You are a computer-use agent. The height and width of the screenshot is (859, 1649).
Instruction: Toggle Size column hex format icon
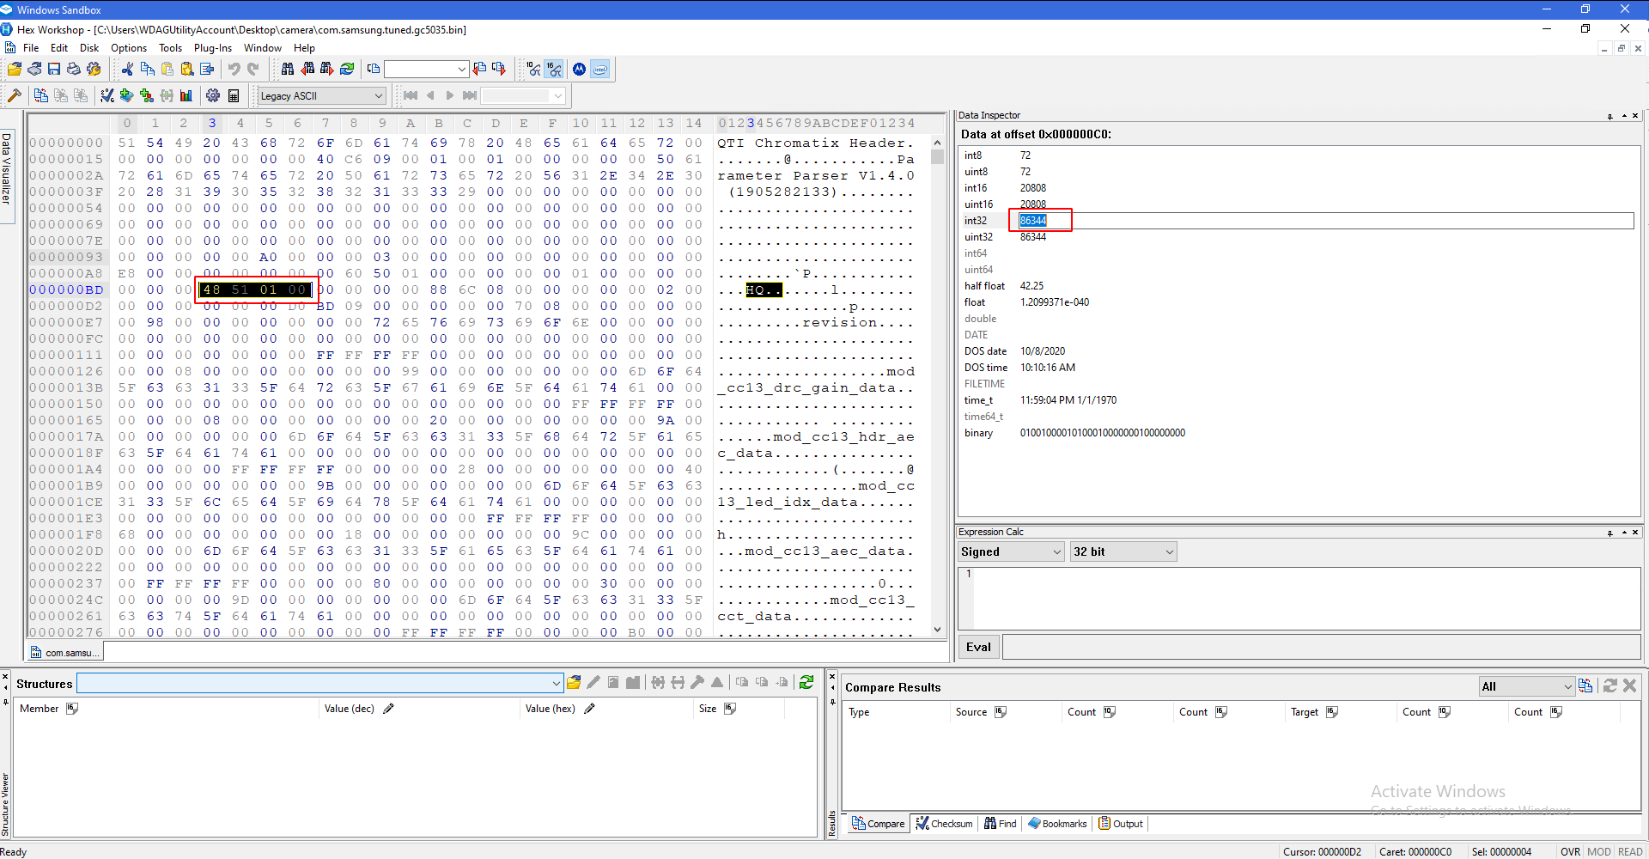click(x=730, y=709)
